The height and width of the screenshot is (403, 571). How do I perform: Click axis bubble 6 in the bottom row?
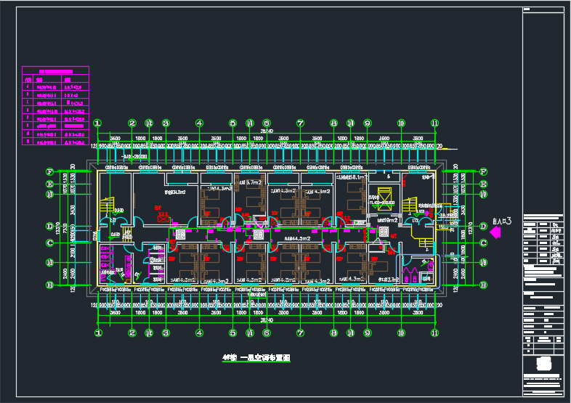(267, 333)
